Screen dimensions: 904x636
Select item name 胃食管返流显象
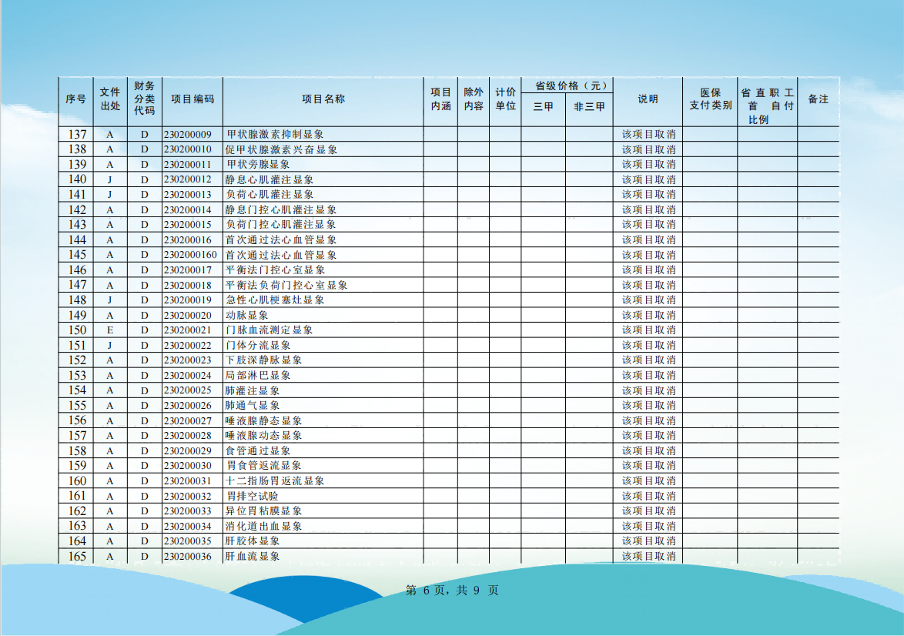pos(264,465)
